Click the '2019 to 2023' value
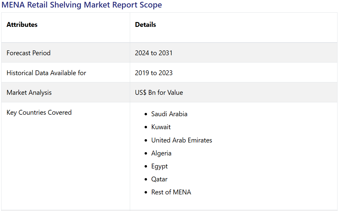Screen dimensions: 339x211 tap(154, 73)
